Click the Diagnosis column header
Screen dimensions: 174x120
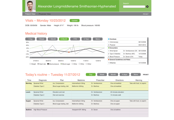point(43,80)
